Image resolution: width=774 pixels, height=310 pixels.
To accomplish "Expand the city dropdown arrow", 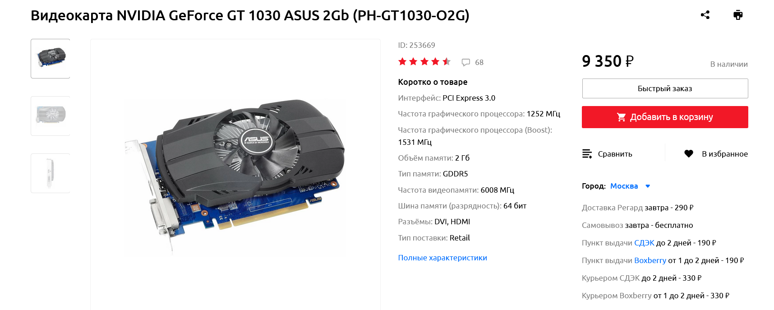I will (648, 186).
